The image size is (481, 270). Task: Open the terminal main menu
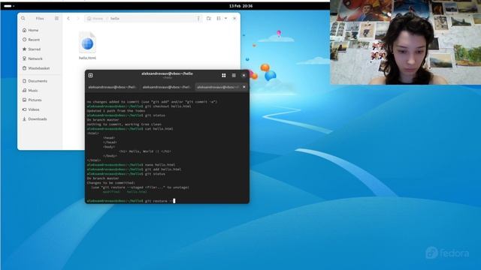234,75
